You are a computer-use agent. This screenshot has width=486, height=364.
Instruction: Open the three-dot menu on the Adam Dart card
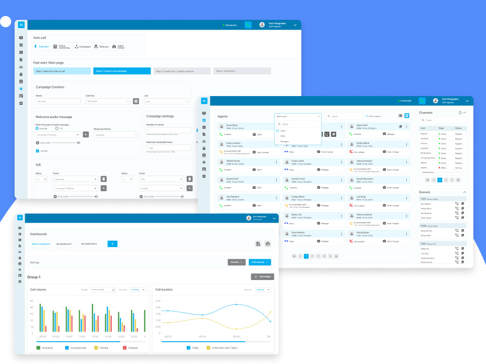[x=406, y=127]
